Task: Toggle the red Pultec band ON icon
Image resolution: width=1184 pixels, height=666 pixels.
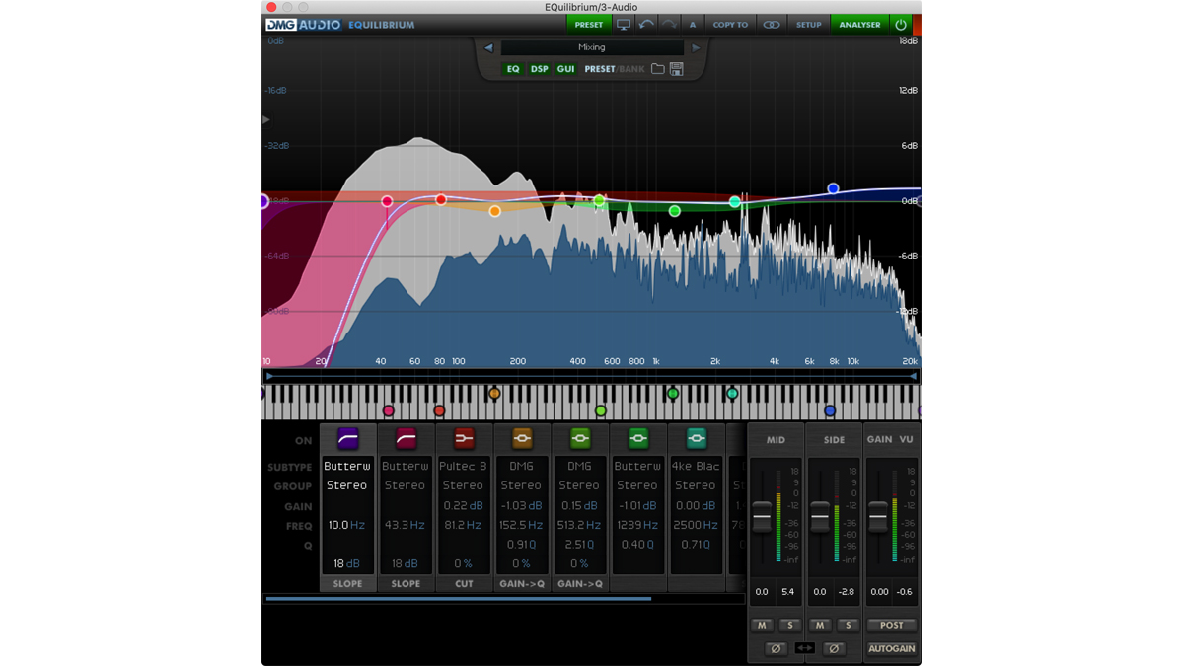Action: pyautogui.click(x=464, y=438)
